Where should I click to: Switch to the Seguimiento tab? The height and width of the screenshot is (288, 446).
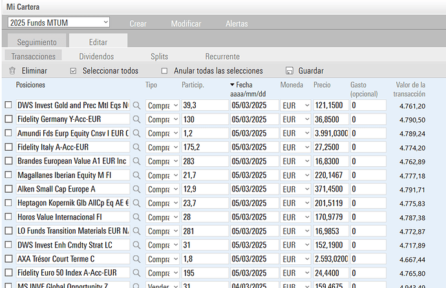point(37,42)
